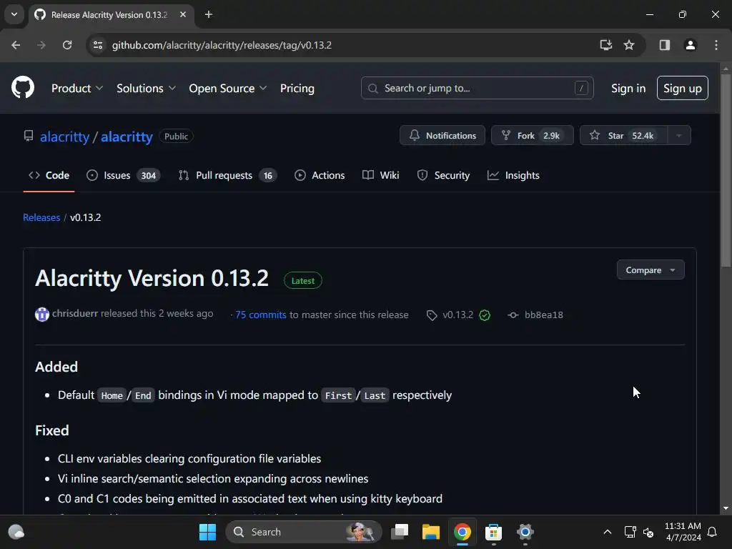This screenshot has width=732, height=549.
Task: Click the weather widget icon on taskbar
Action: tap(16, 532)
